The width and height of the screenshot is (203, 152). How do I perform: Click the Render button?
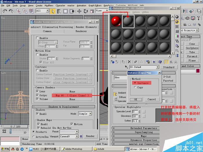[90, 136]
